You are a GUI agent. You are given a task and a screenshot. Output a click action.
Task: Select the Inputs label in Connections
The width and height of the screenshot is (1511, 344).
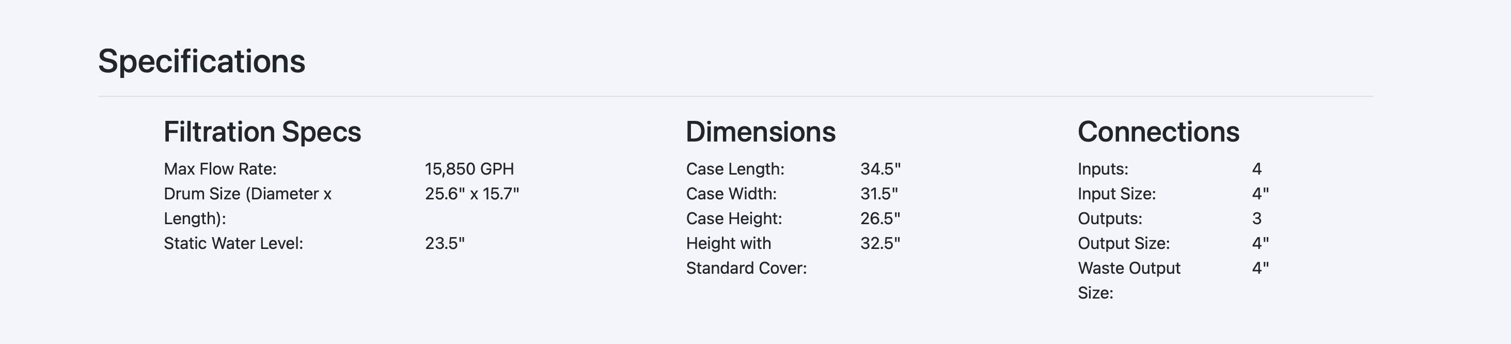coord(1103,169)
